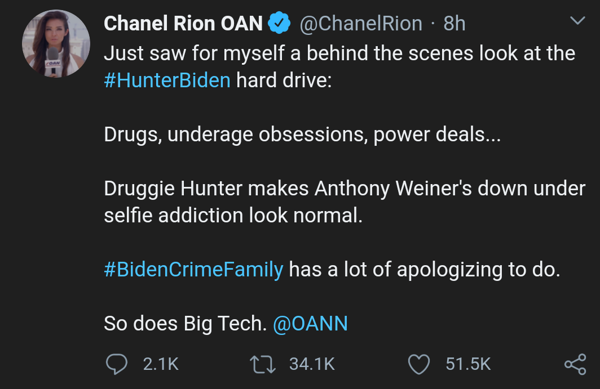
Task: Click the blue verified badge icon
Action: [x=279, y=23]
